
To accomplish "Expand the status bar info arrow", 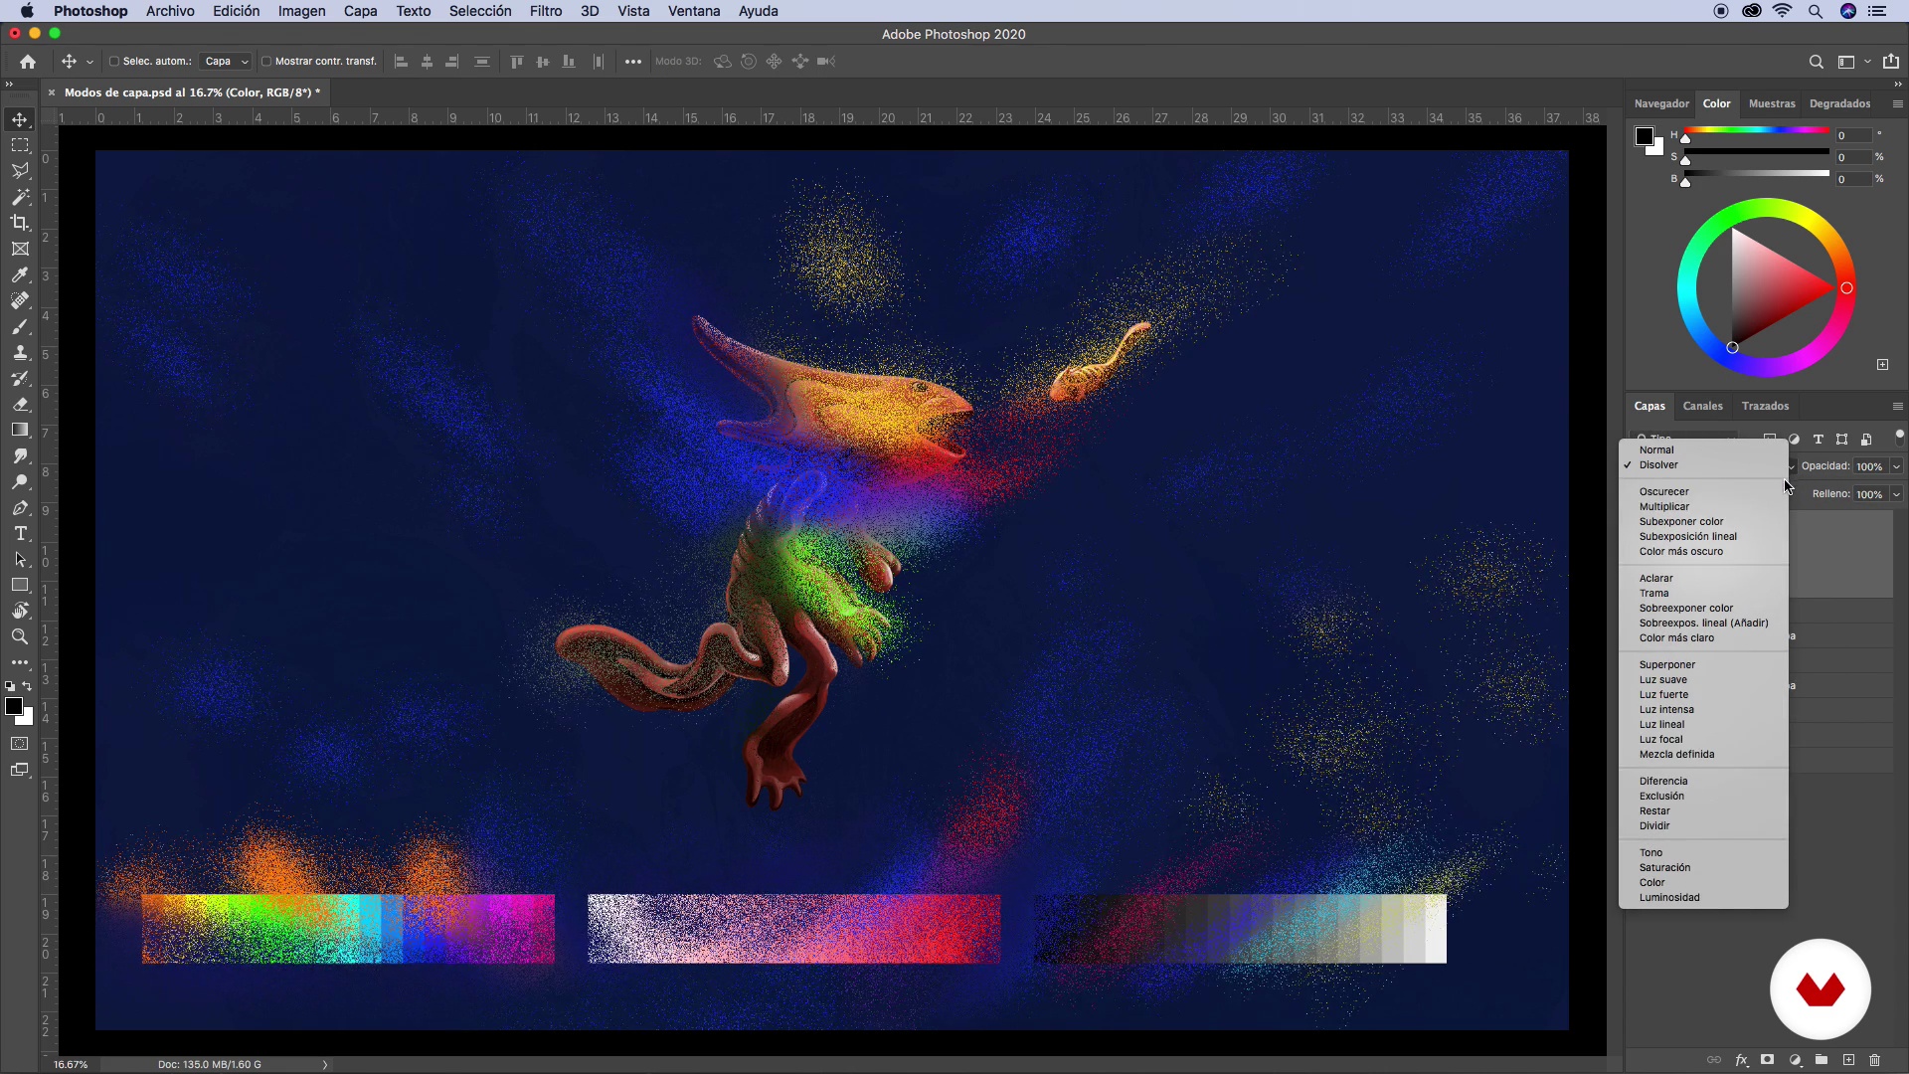I will [324, 1064].
